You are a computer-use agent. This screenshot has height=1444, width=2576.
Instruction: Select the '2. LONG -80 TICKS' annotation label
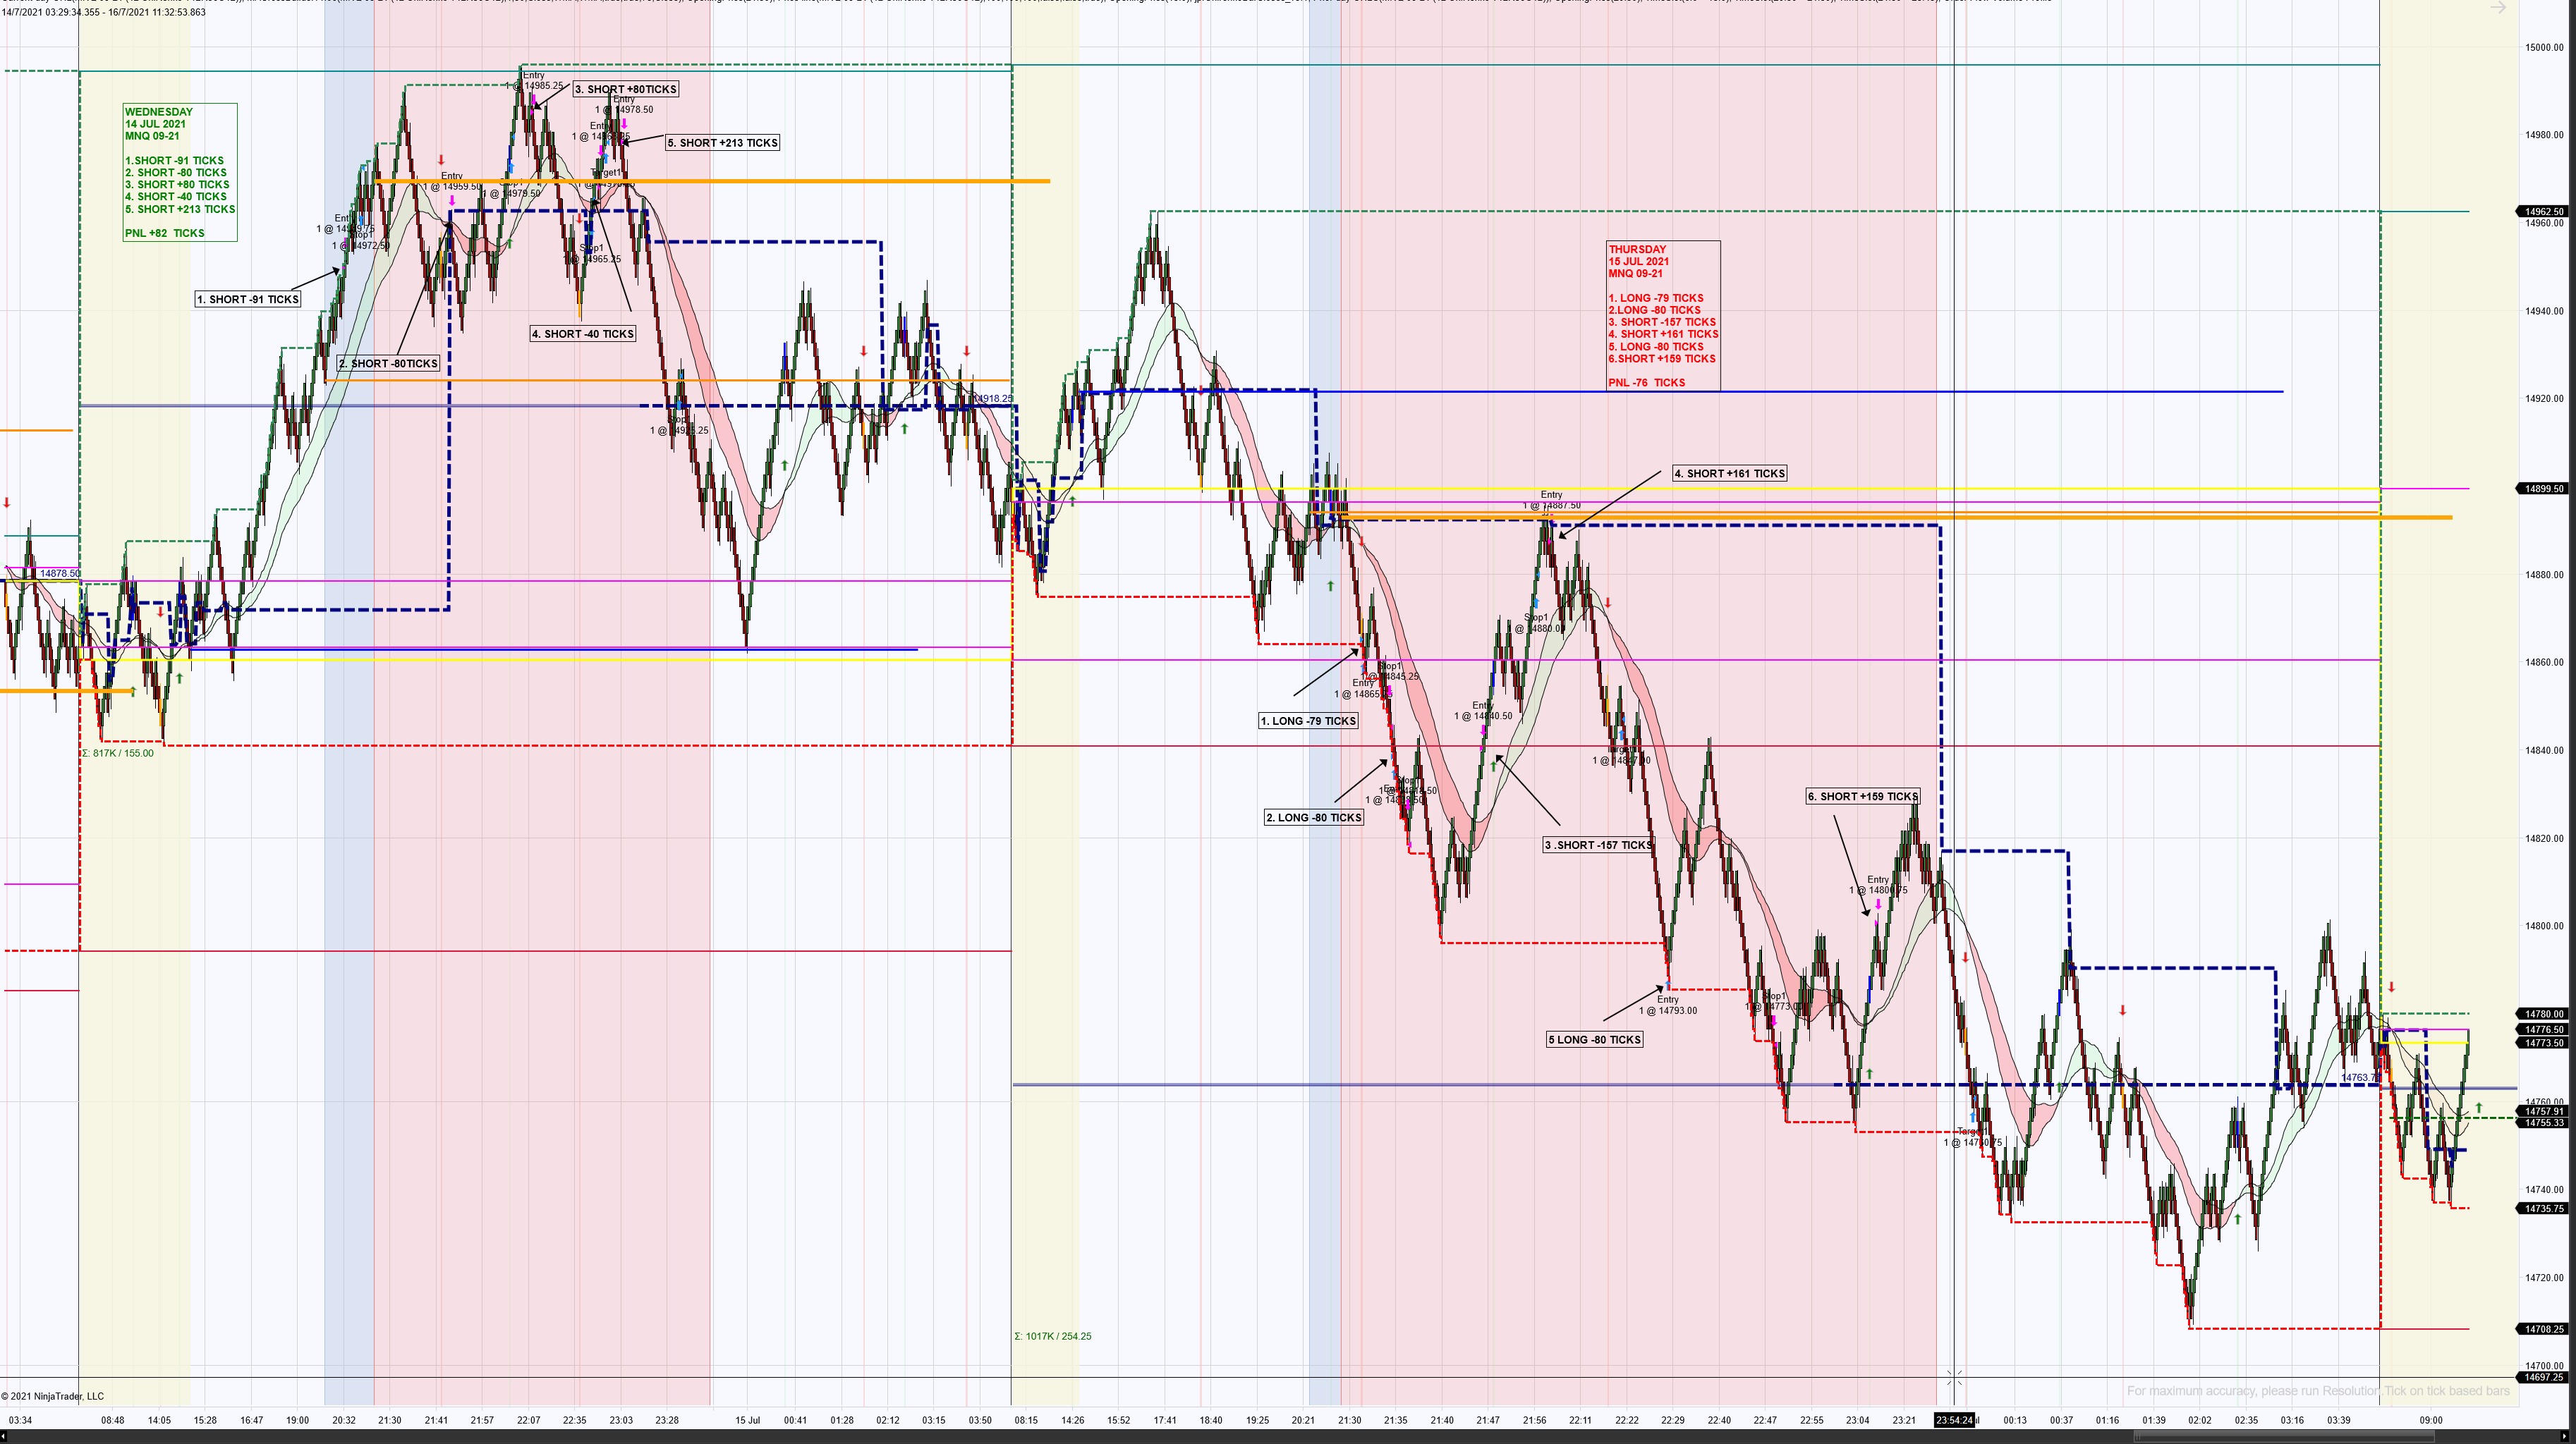1314,817
